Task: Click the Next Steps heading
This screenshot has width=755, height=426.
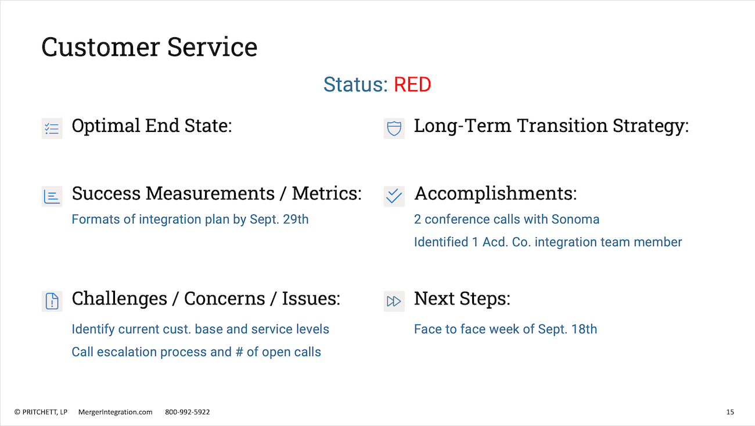Action: [x=462, y=299]
